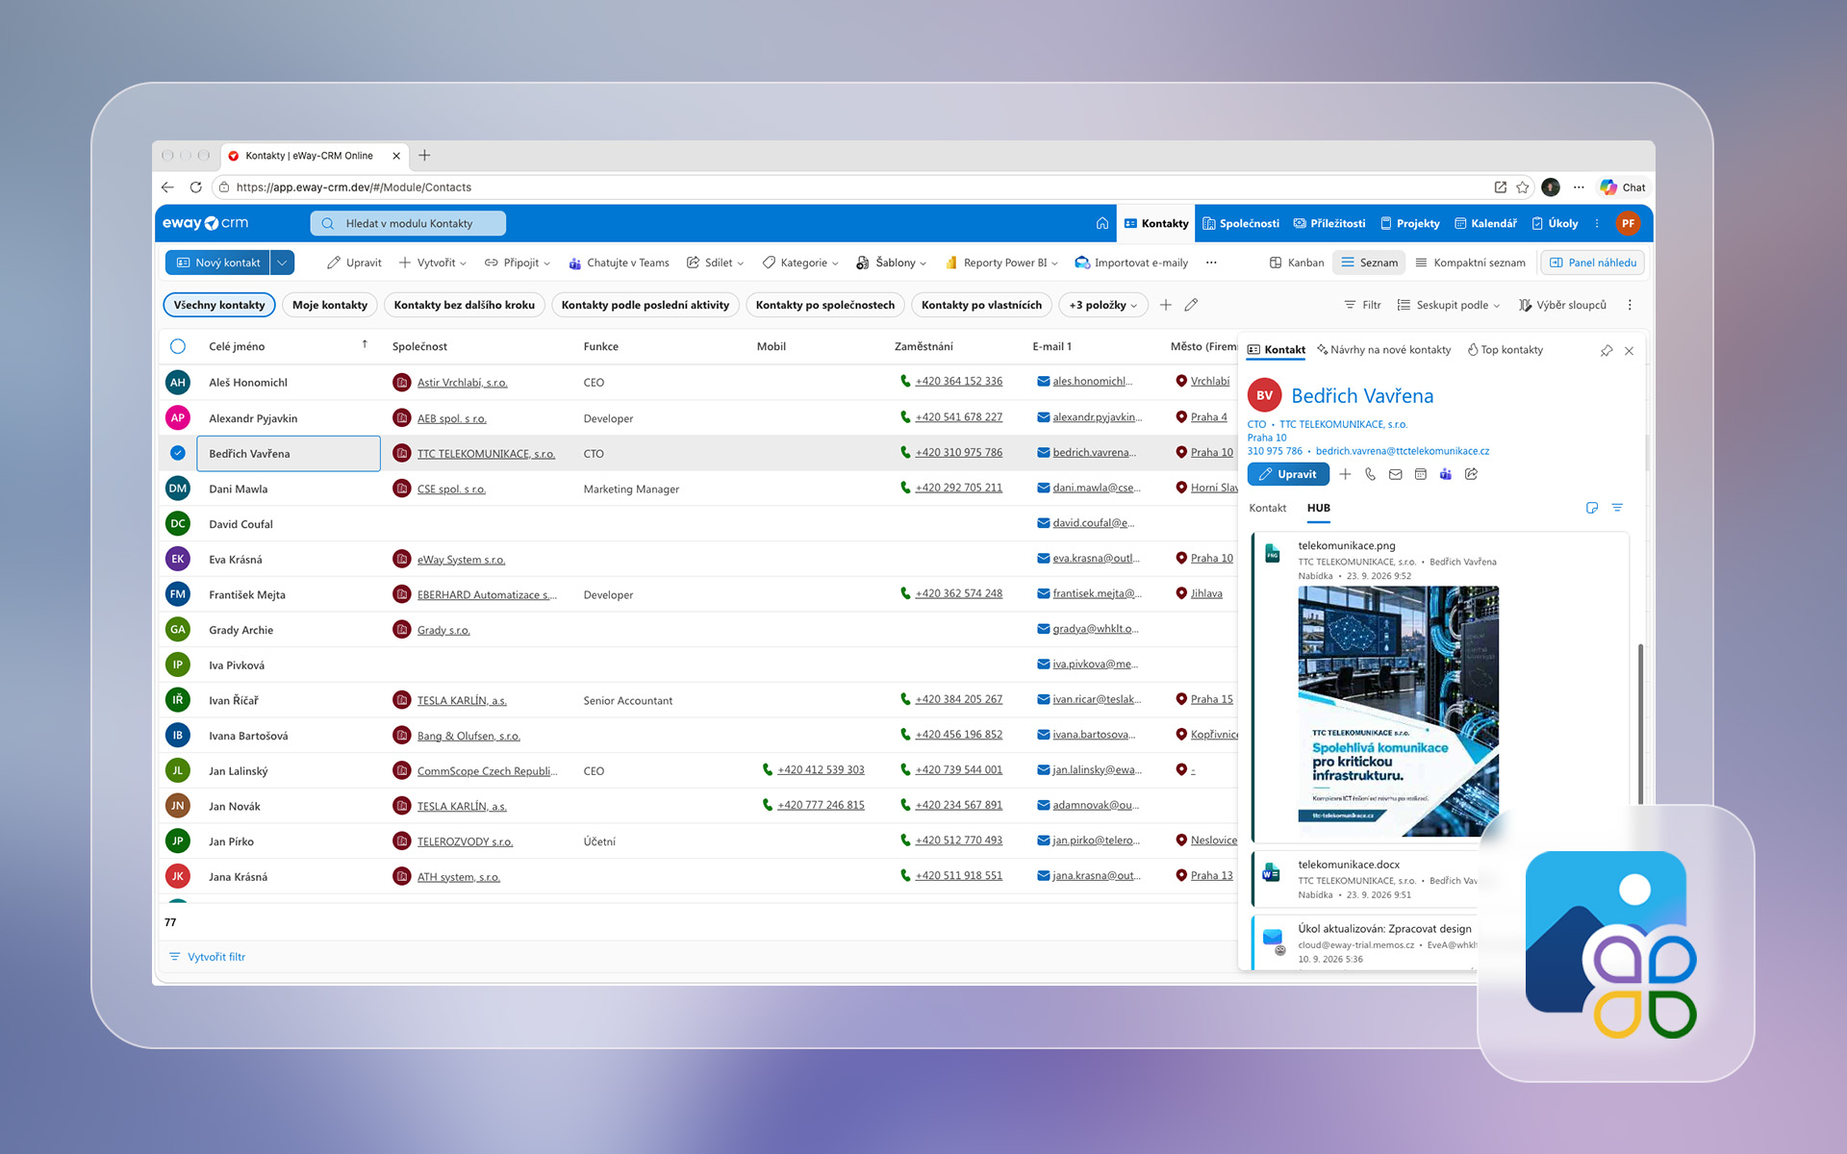1847x1154 pixels.
Task: Click the favorite star icon in the address bar
Action: point(1523,188)
